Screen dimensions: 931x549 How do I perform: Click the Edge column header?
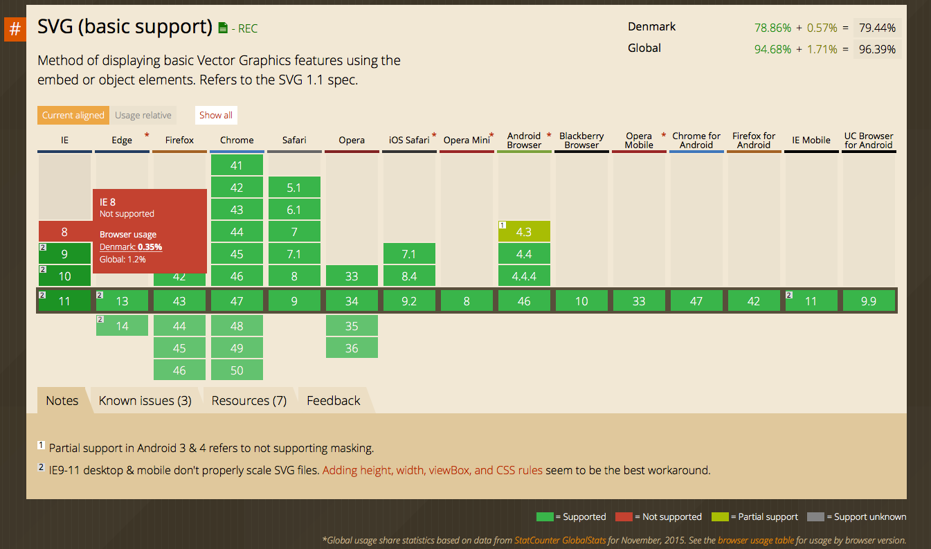click(122, 141)
